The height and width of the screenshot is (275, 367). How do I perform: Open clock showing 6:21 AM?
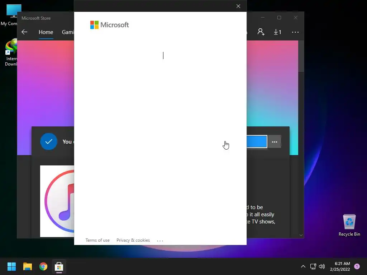point(340,266)
